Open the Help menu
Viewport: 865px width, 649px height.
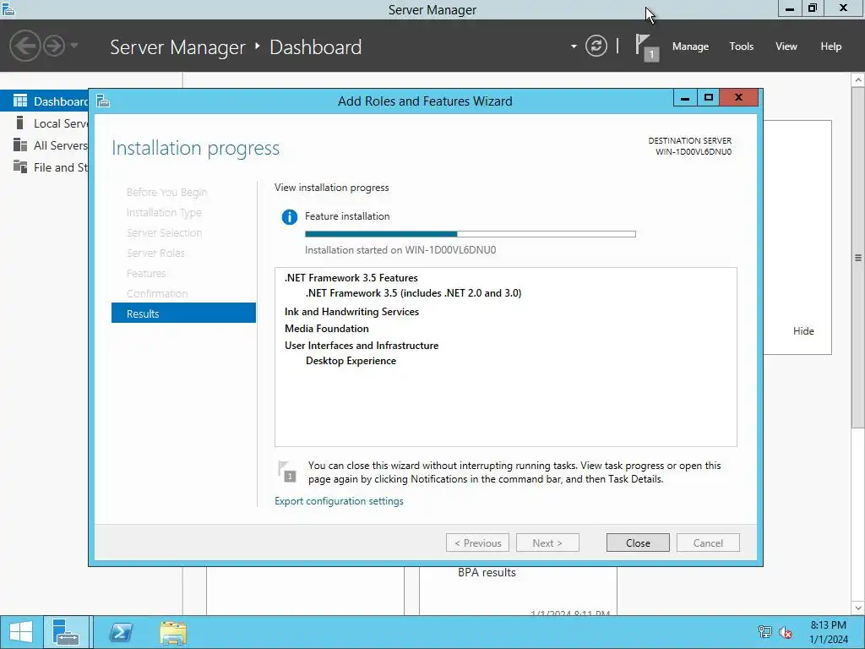click(x=831, y=46)
